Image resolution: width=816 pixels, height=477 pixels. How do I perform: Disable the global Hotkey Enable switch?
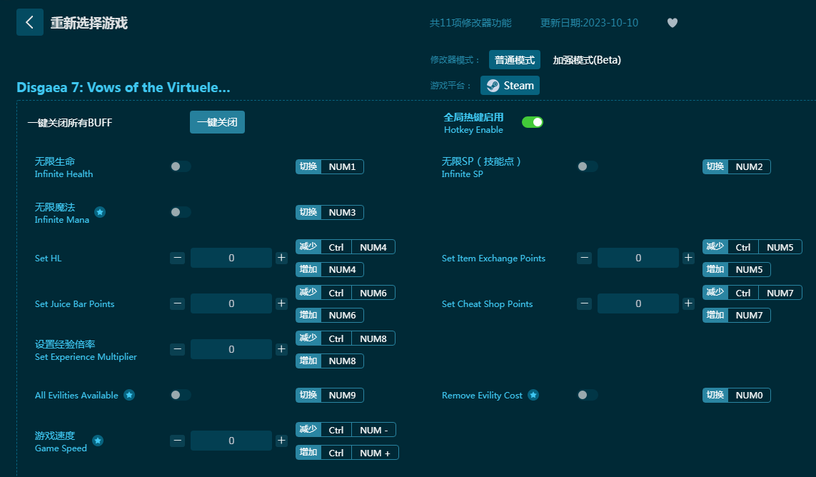click(533, 122)
